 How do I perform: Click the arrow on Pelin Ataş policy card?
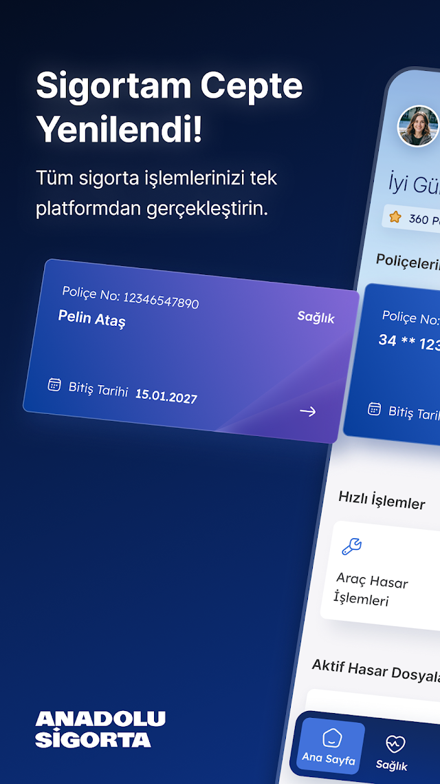308,411
